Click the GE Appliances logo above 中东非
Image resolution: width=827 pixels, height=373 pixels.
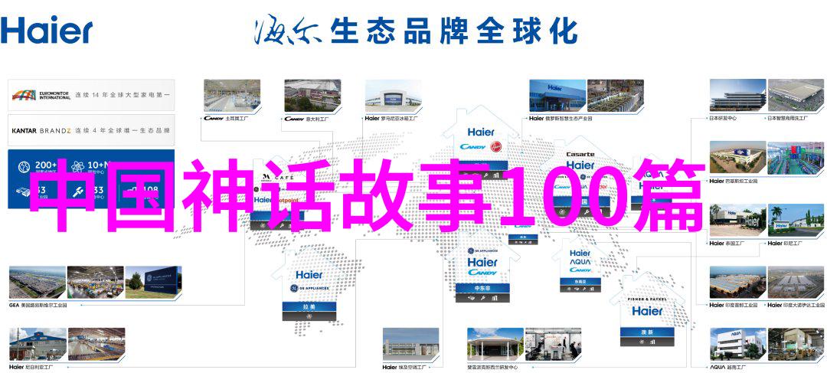pyautogui.click(x=482, y=250)
